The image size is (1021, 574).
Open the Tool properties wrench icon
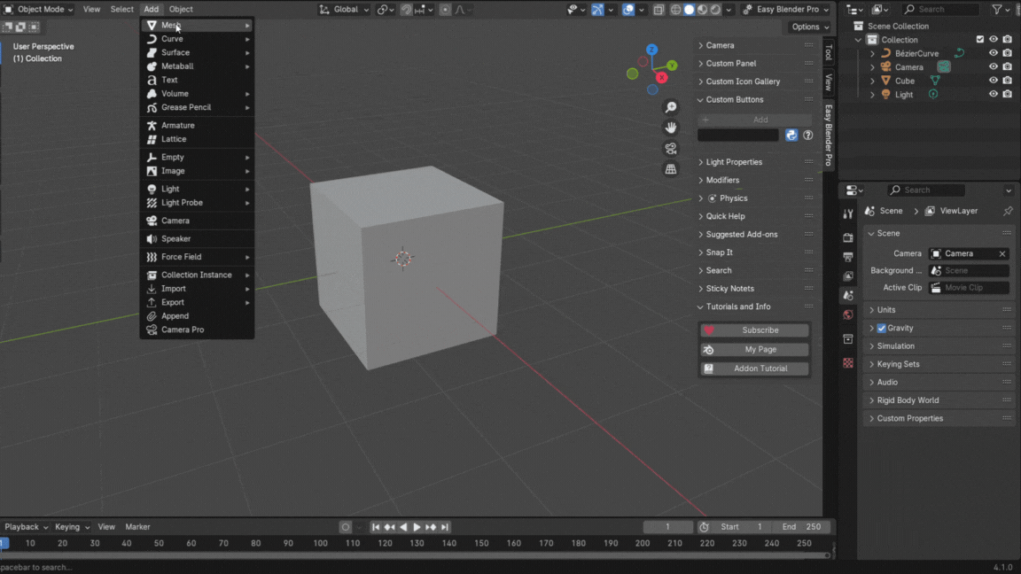[x=848, y=213]
